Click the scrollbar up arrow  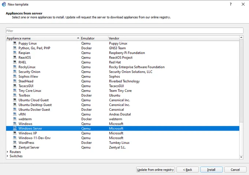[x=241, y=37]
